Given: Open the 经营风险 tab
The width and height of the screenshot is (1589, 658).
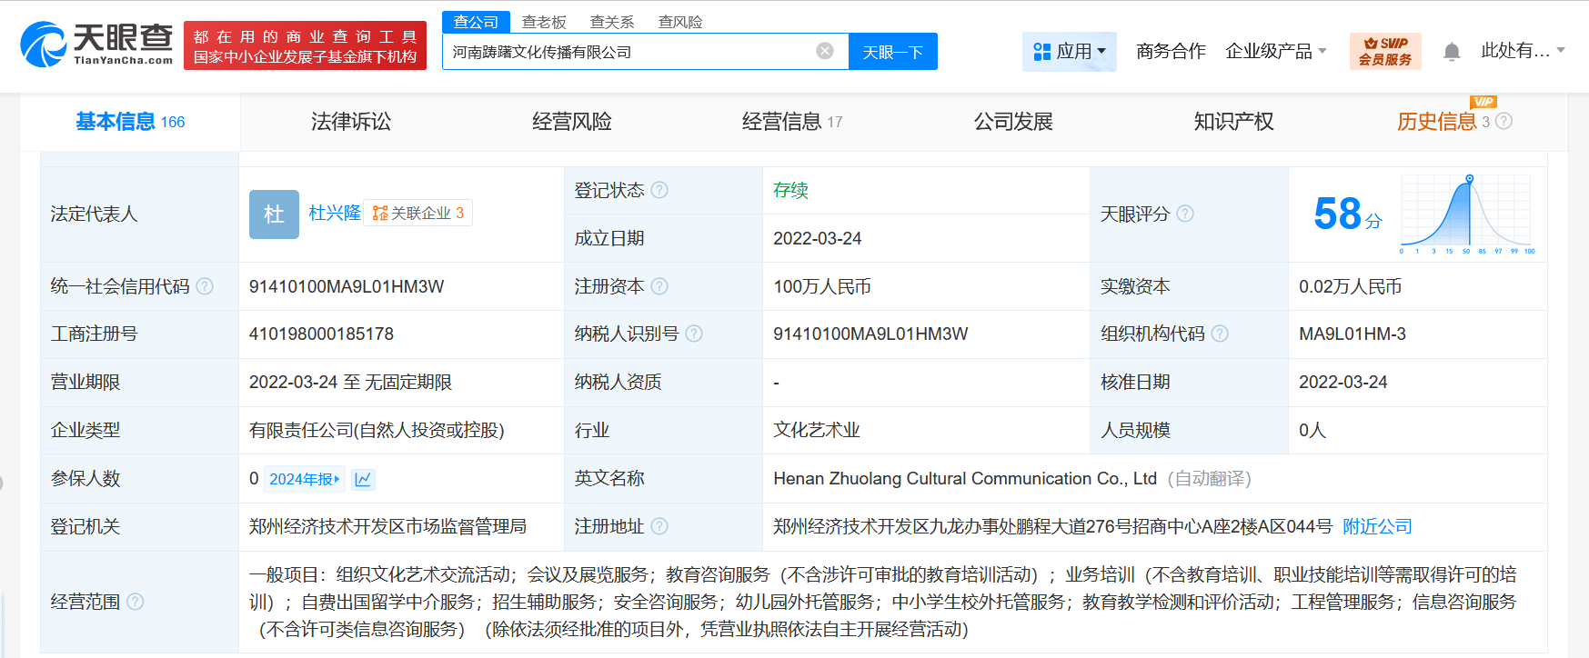Looking at the screenshot, I should (572, 122).
